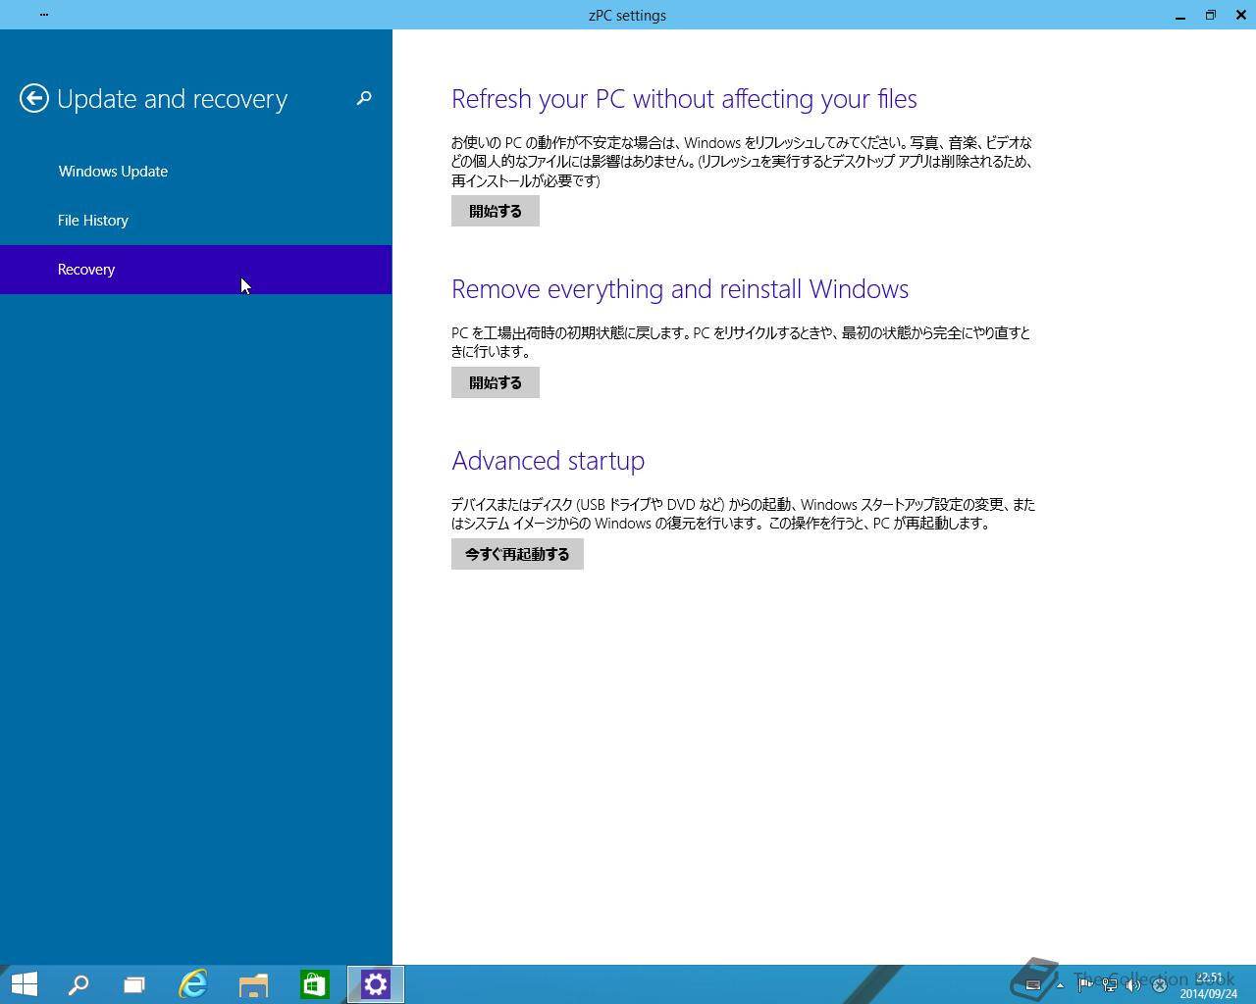The height and width of the screenshot is (1004, 1256).
Task: Open network status tray icon
Action: (1110, 985)
